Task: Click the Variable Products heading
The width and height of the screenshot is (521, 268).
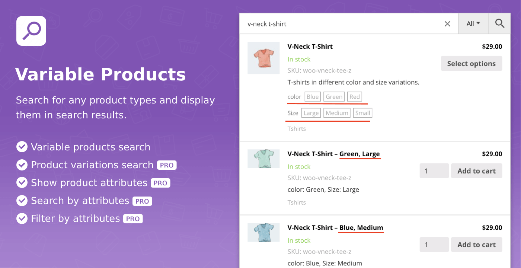Action: pos(100,74)
